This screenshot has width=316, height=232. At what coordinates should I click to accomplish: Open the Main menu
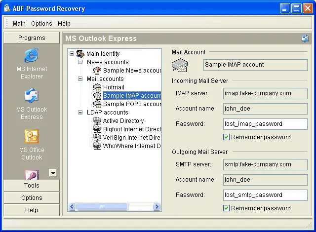click(19, 24)
